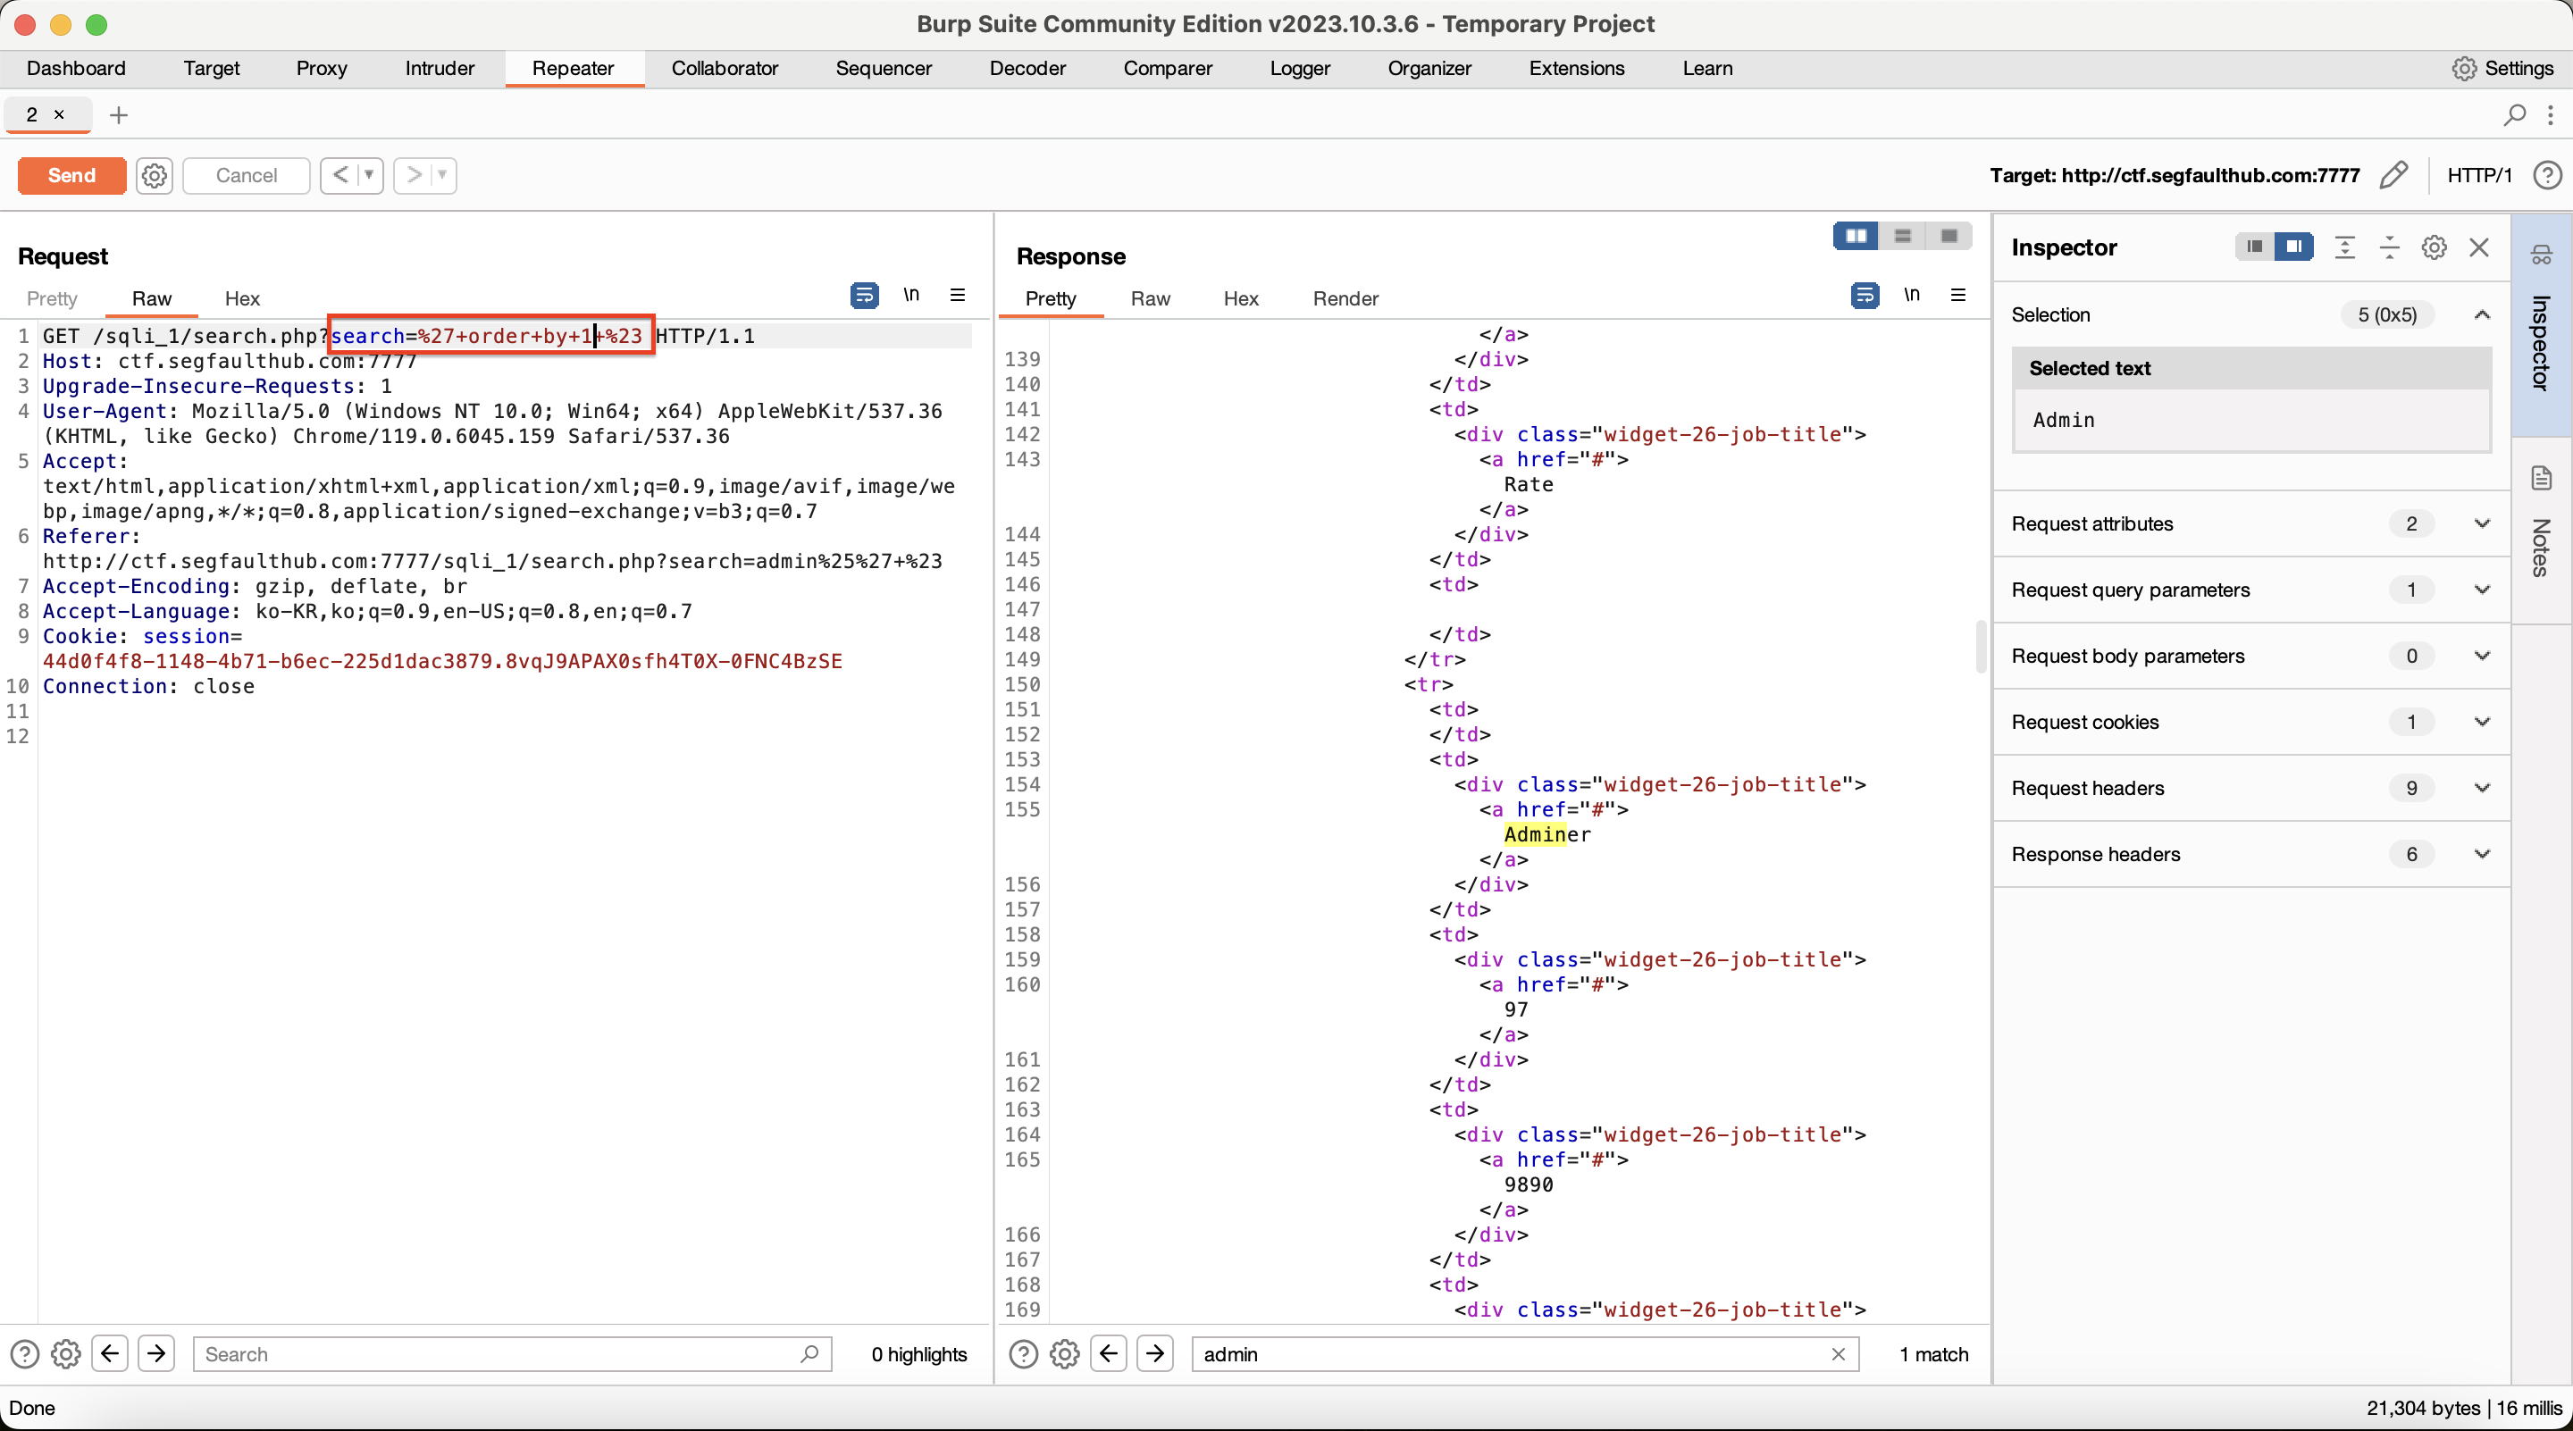Collapse the Selection section
Screen dimensions: 2573x1431
pyautogui.click(x=2481, y=314)
